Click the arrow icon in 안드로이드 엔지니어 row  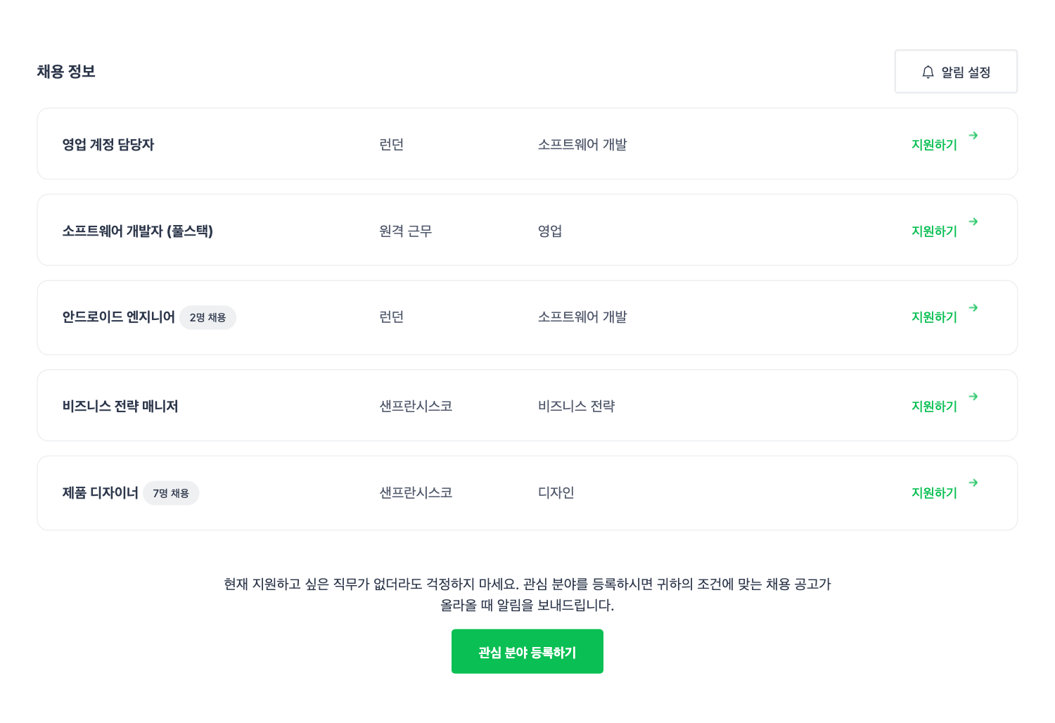(973, 307)
